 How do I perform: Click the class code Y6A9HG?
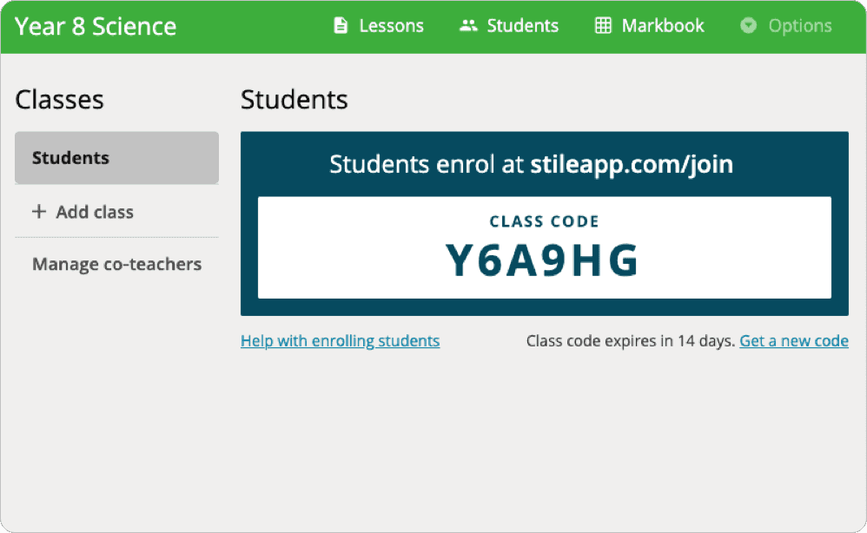[542, 260]
